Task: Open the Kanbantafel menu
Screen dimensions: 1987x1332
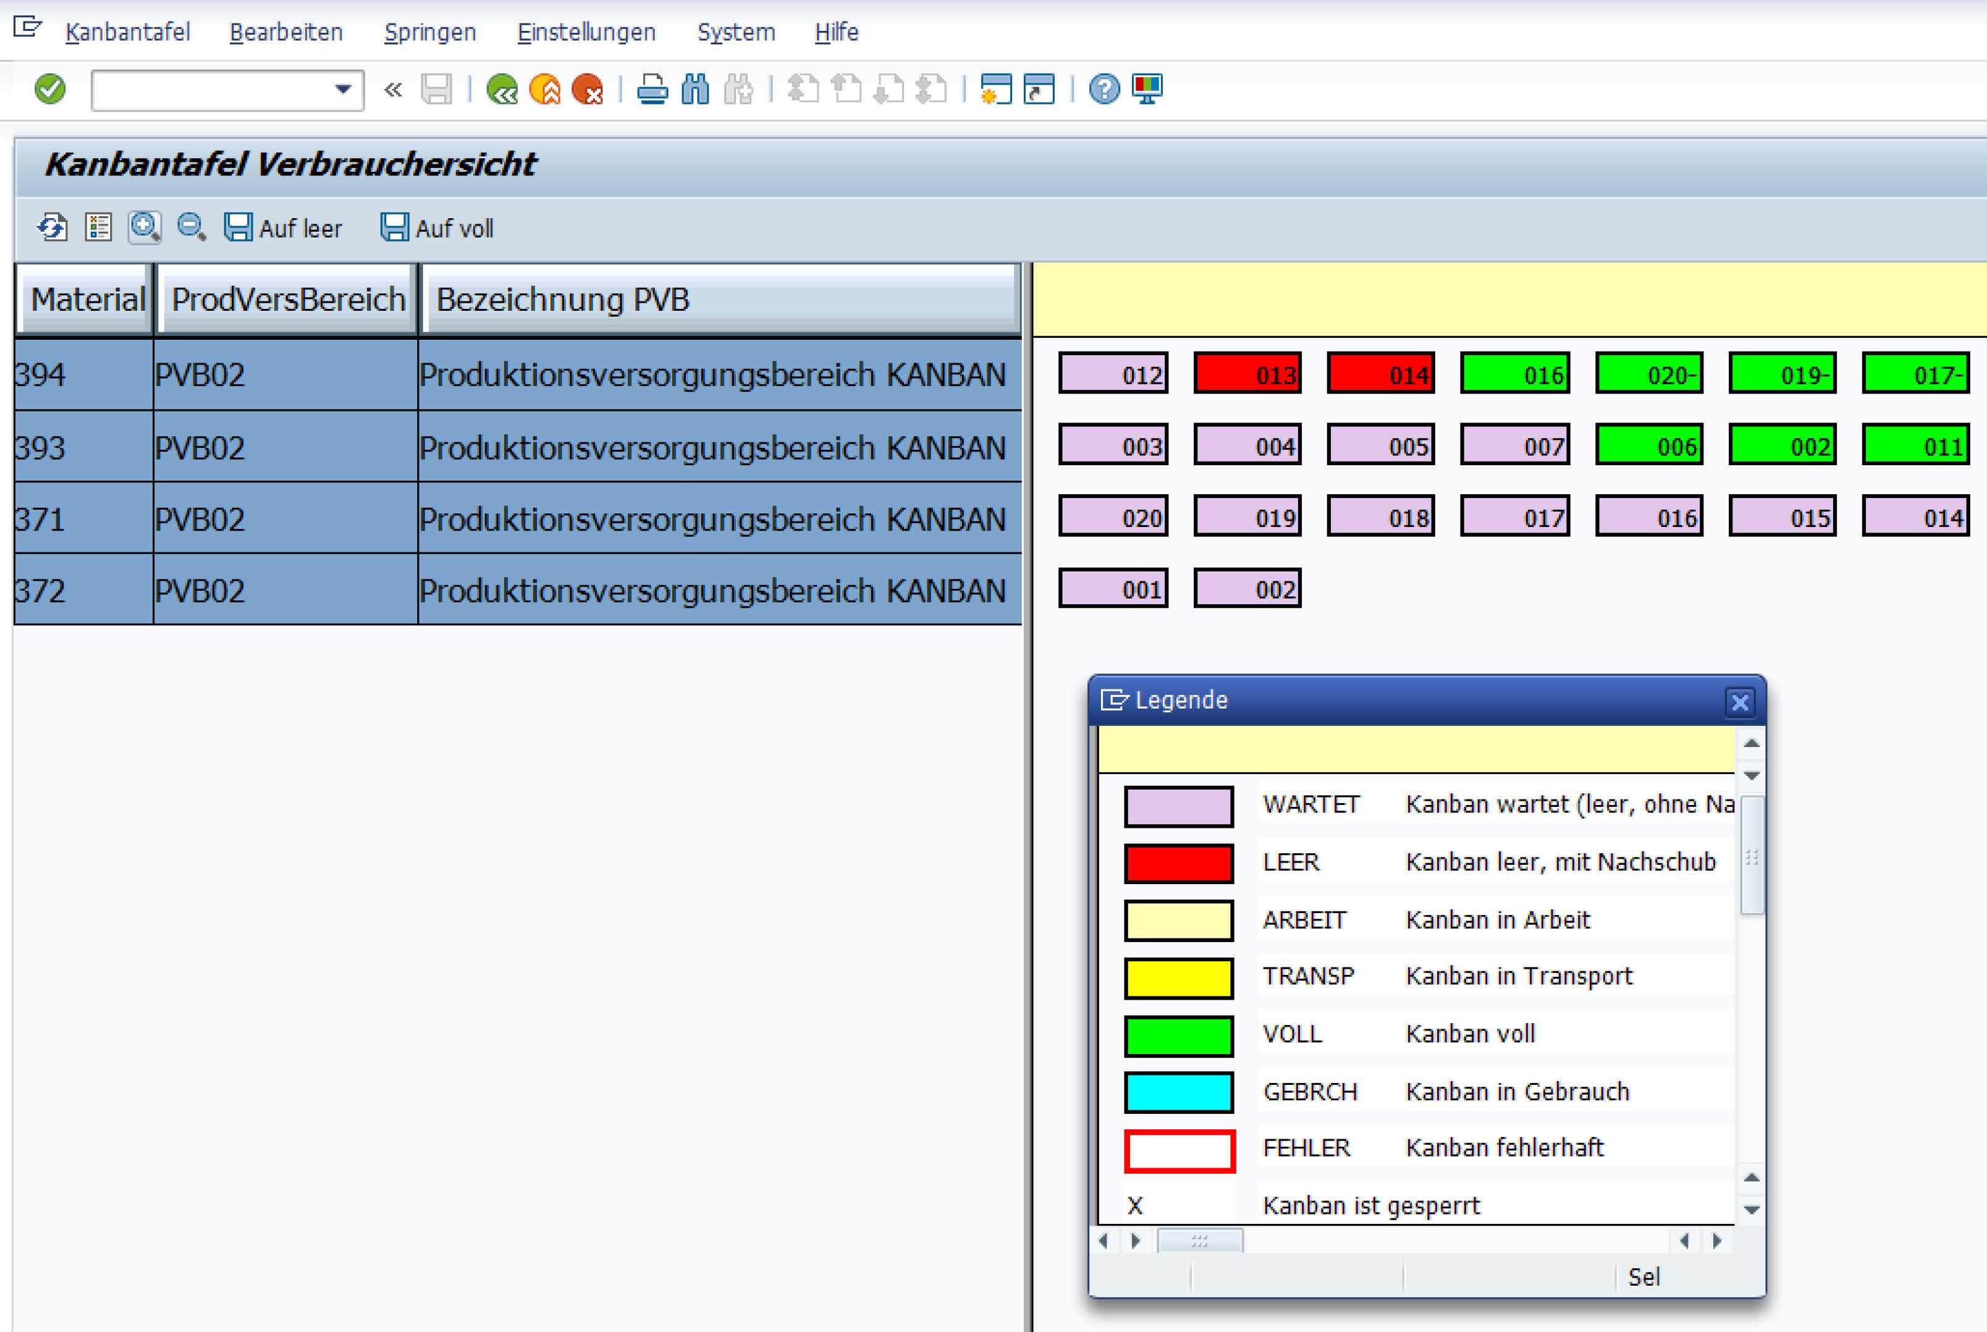Action: click(x=127, y=32)
